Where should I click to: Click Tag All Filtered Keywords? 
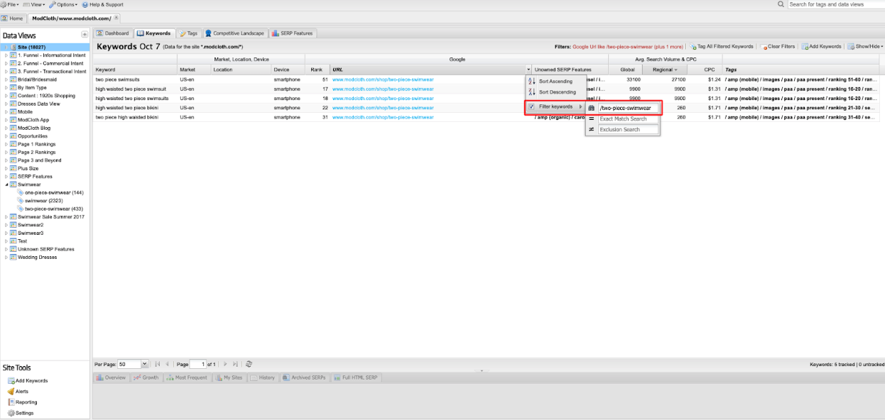click(721, 47)
